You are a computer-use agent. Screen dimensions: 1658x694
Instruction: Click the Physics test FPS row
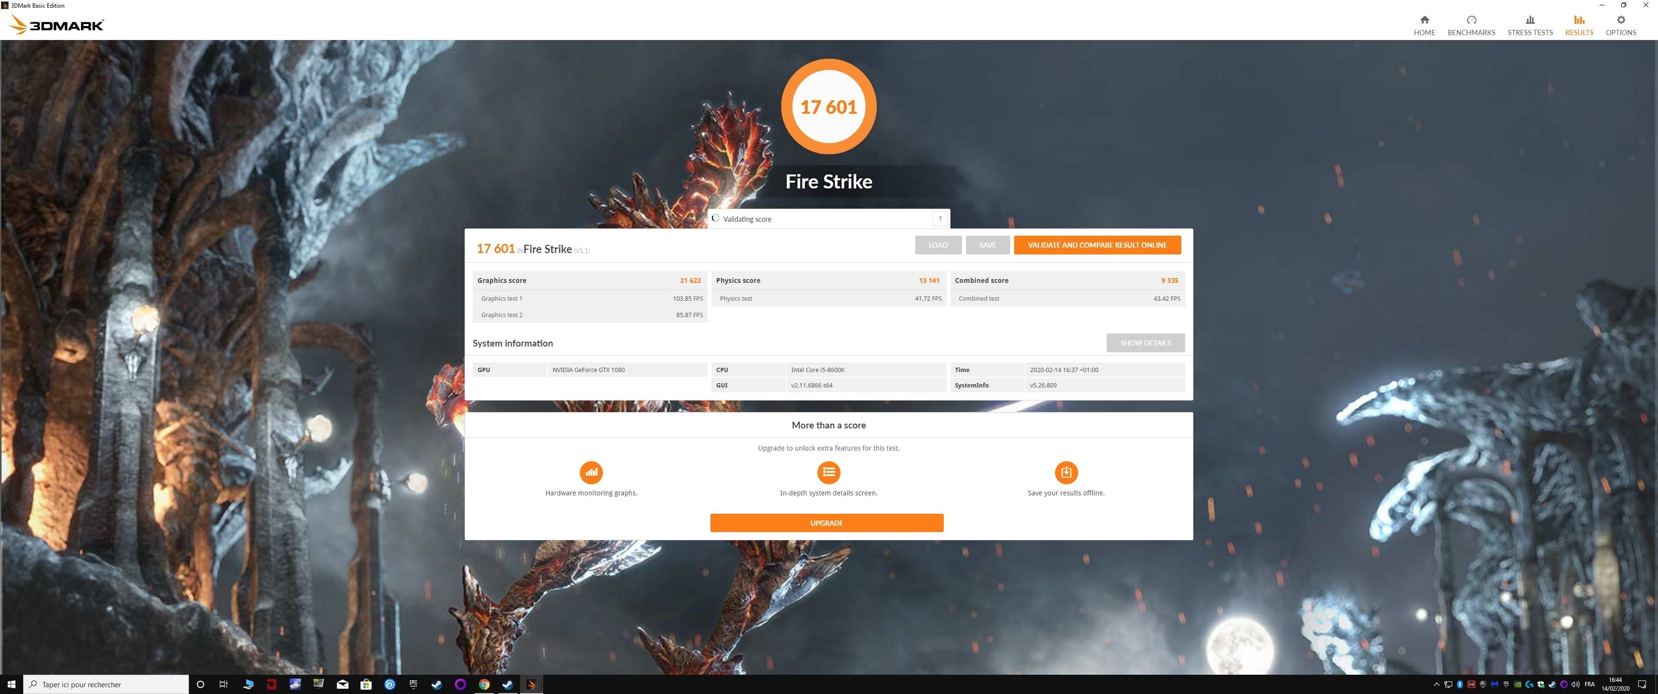tap(829, 299)
